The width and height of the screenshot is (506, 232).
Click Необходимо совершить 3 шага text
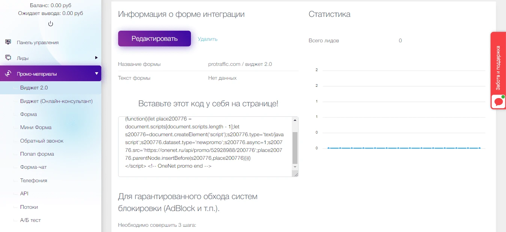point(157,225)
